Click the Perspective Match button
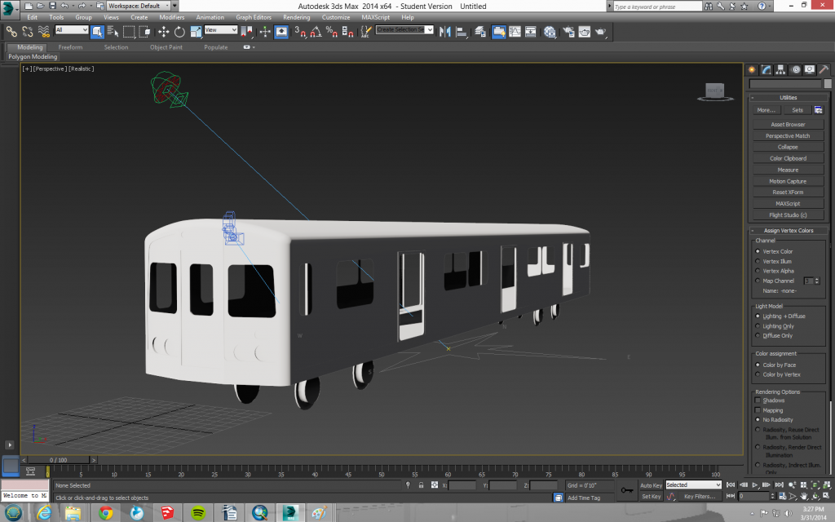 pos(789,136)
